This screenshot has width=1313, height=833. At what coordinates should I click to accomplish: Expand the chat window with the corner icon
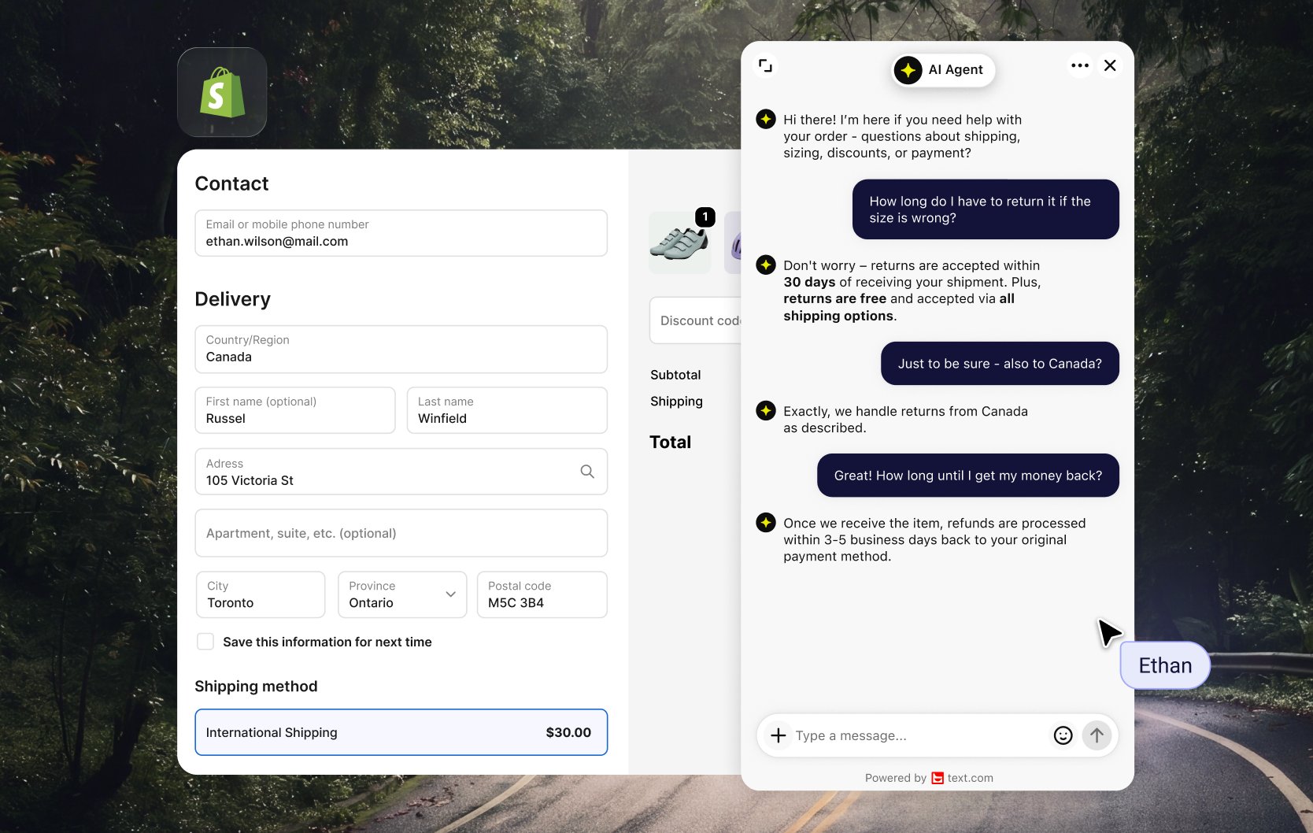(765, 65)
